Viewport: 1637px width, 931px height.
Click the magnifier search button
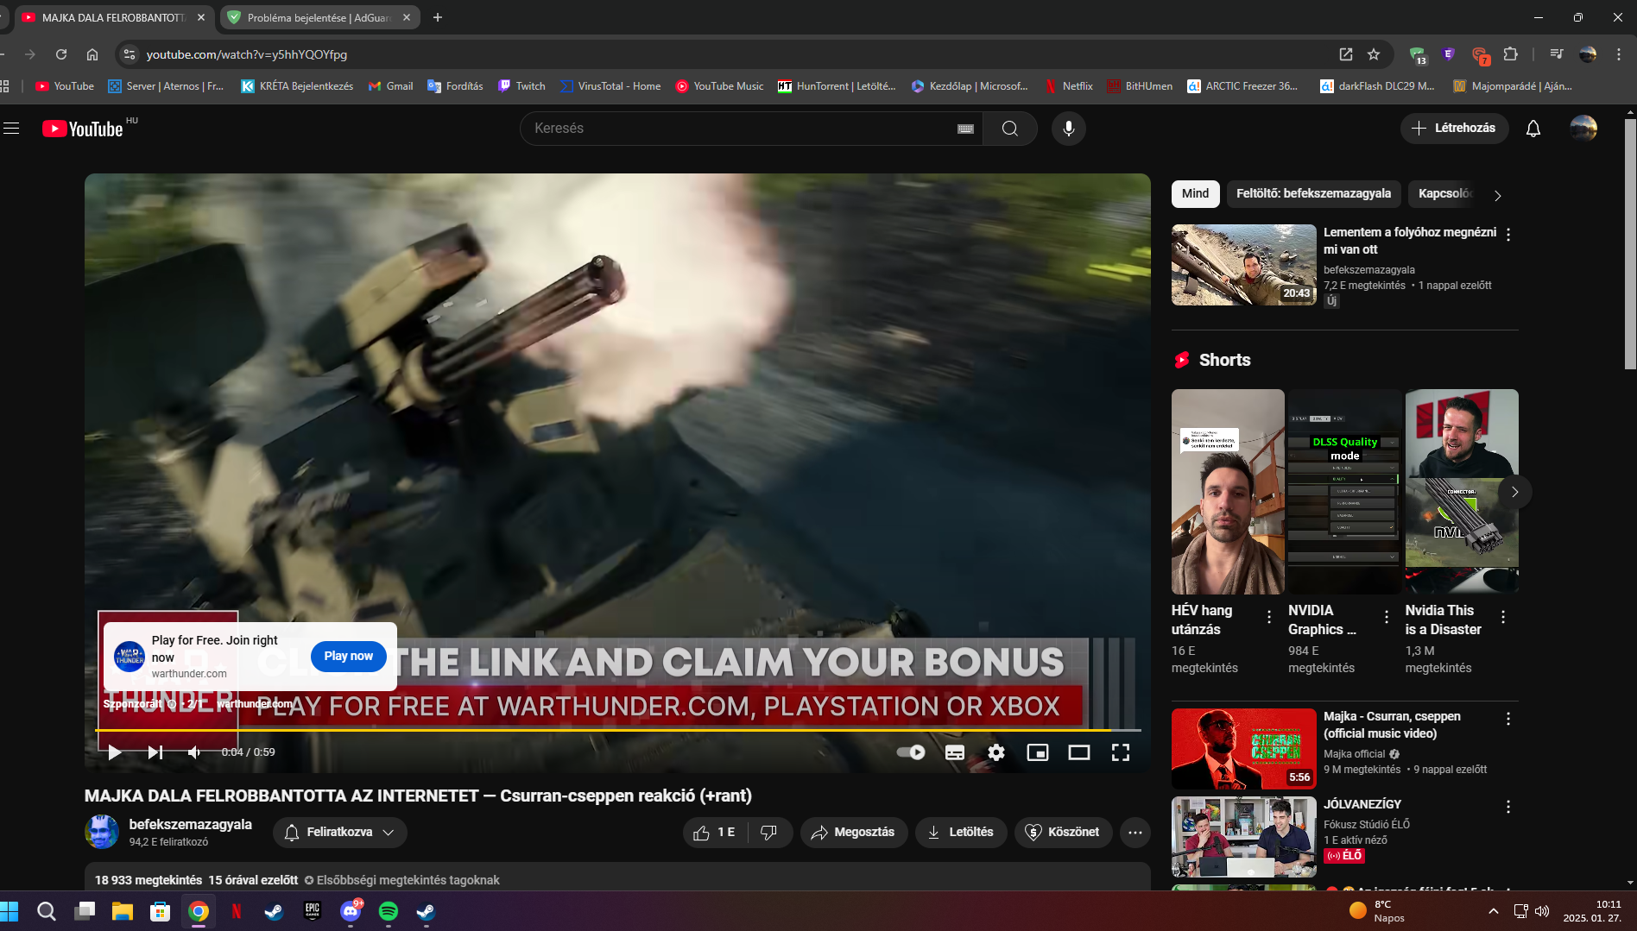[x=1009, y=129]
